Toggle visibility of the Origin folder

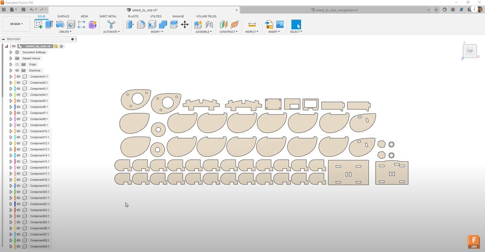click(x=17, y=64)
